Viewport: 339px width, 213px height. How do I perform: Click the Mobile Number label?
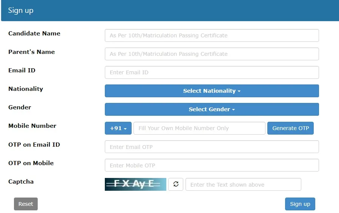(32, 126)
